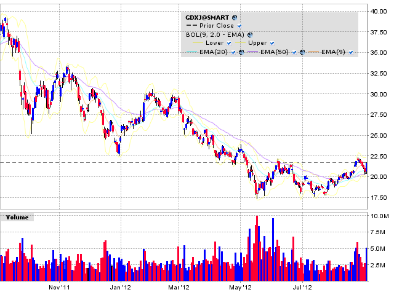Click the globe icon between EMA(50) and EMA(9)

302,52
